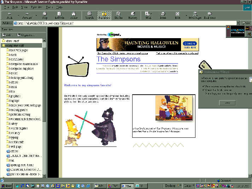The height and width of the screenshot is (189, 252).
Task: Open the Search toolbar button
Action: [x=89, y=16]
